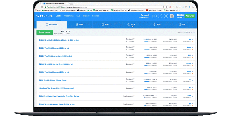Select the PGA sport tab
233x123 pixels.
click(157, 25)
